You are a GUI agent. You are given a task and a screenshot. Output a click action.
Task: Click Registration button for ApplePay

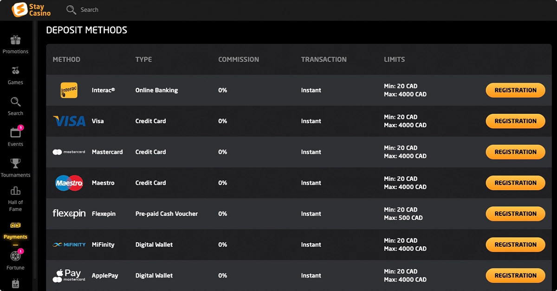515,276
